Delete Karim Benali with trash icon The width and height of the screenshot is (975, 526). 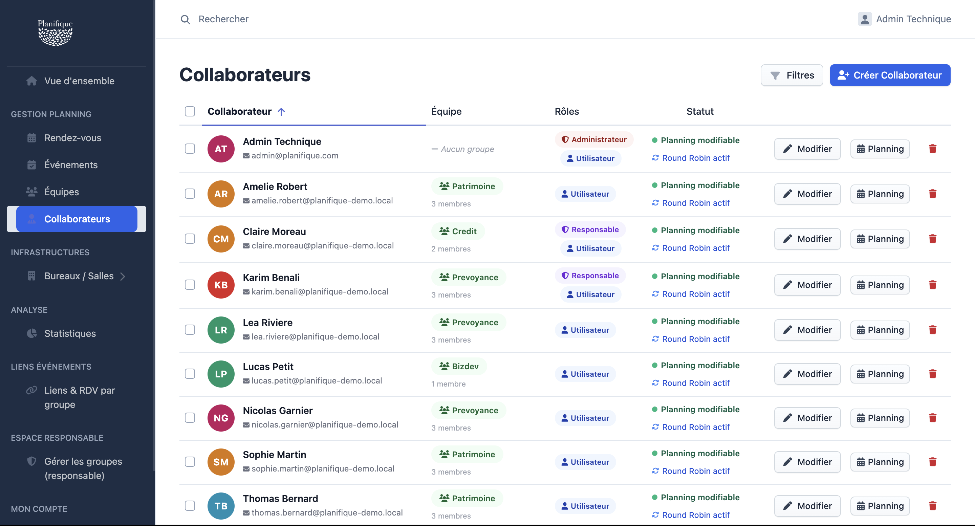point(932,285)
